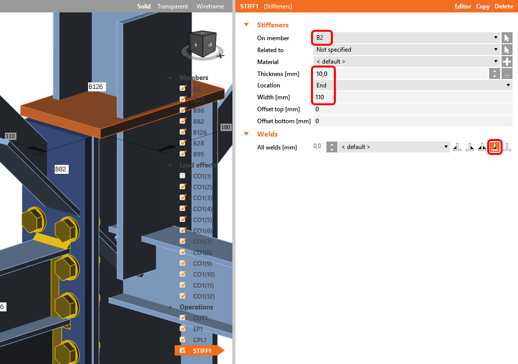Select the last weld type icon, greyed out
This screenshot has width=518, height=364.
pyautogui.click(x=507, y=147)
